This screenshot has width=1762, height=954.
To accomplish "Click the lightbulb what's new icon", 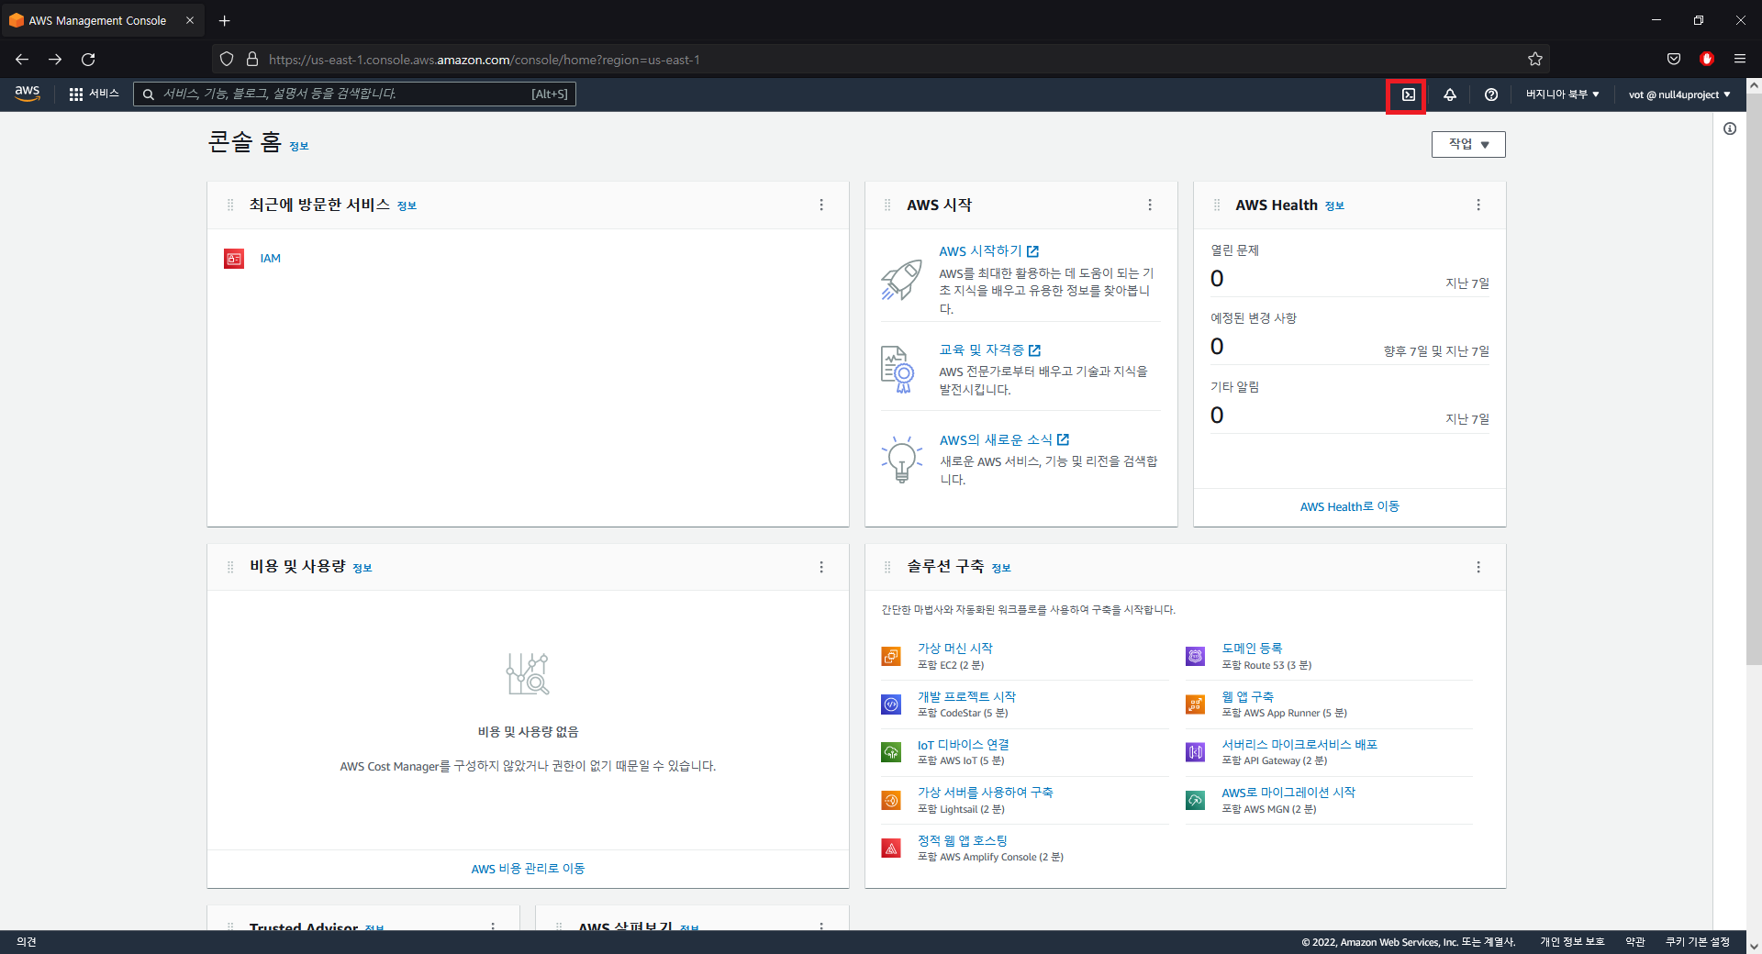I will tap(901, 459).
